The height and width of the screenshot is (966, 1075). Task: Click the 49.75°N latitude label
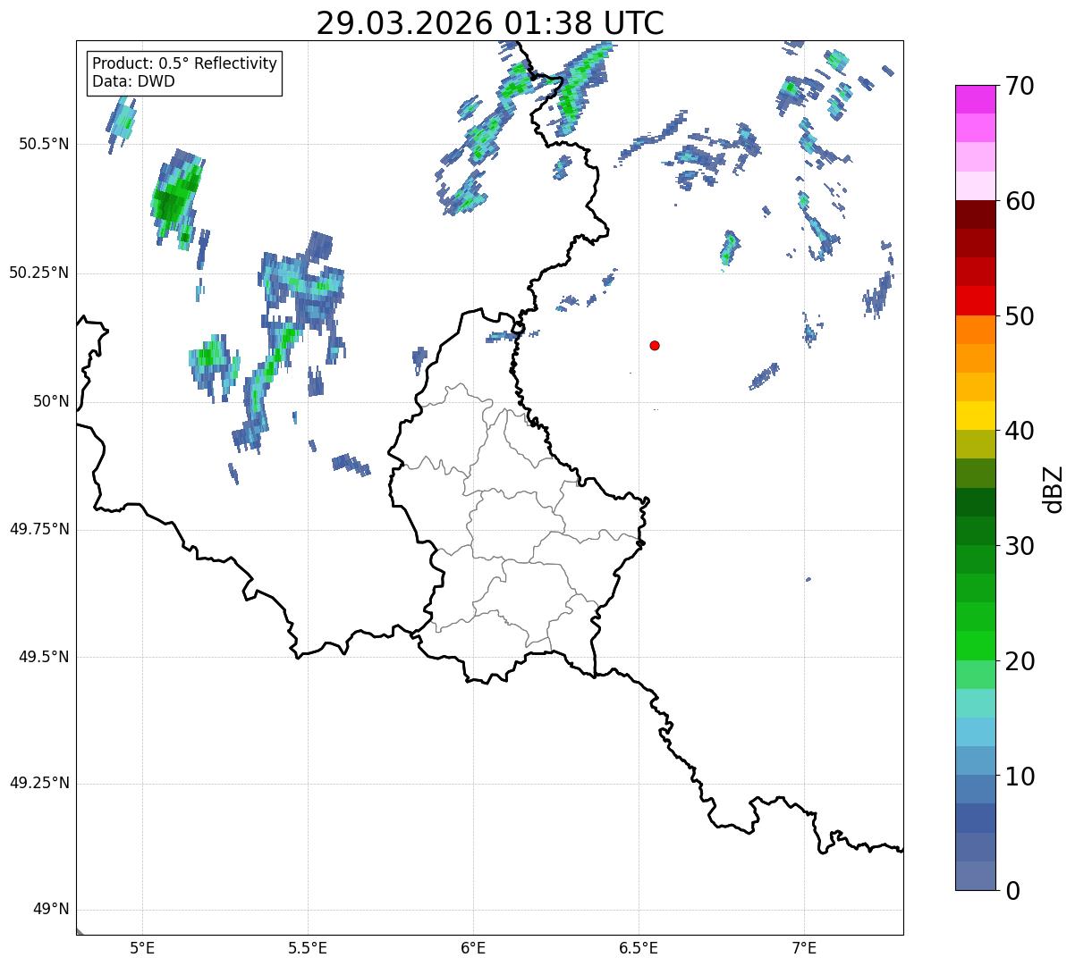[39, 529]
